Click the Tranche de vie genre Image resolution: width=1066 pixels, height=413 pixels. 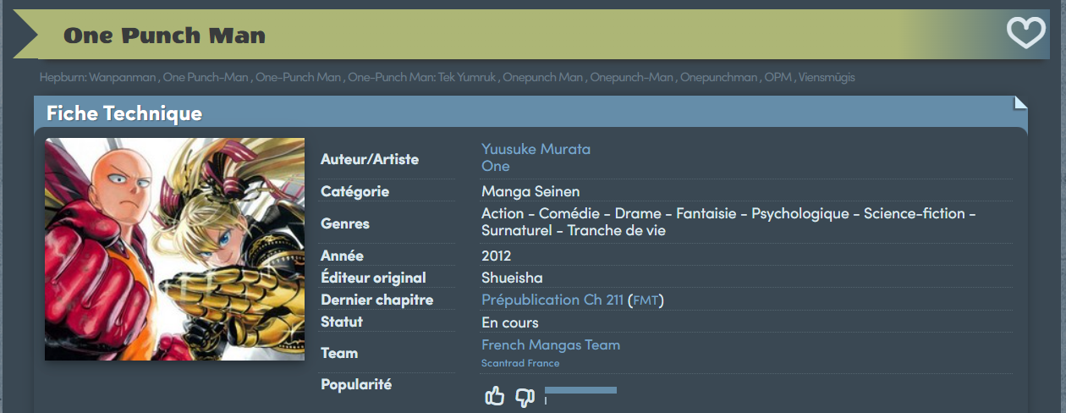click(x=617, y=230)
